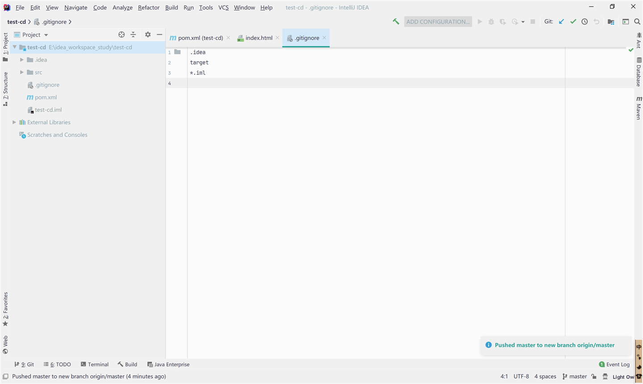Expand the .idea folder node

(21, 60)
